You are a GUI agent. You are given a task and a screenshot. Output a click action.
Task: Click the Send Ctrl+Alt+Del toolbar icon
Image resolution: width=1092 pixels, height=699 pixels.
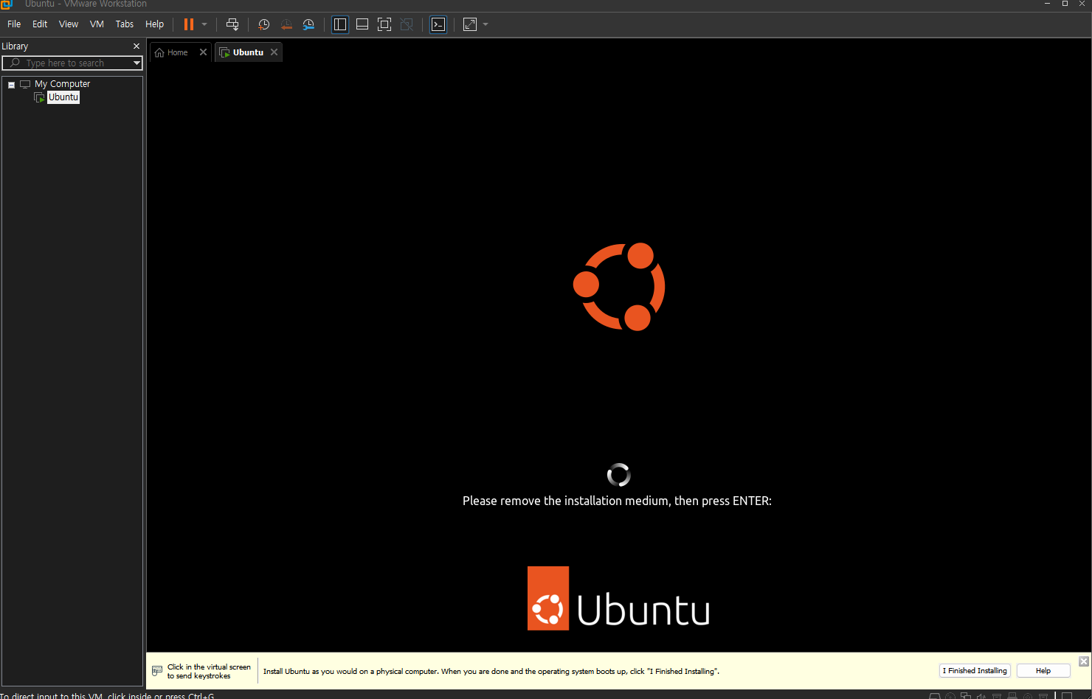[x=232, y=24]
